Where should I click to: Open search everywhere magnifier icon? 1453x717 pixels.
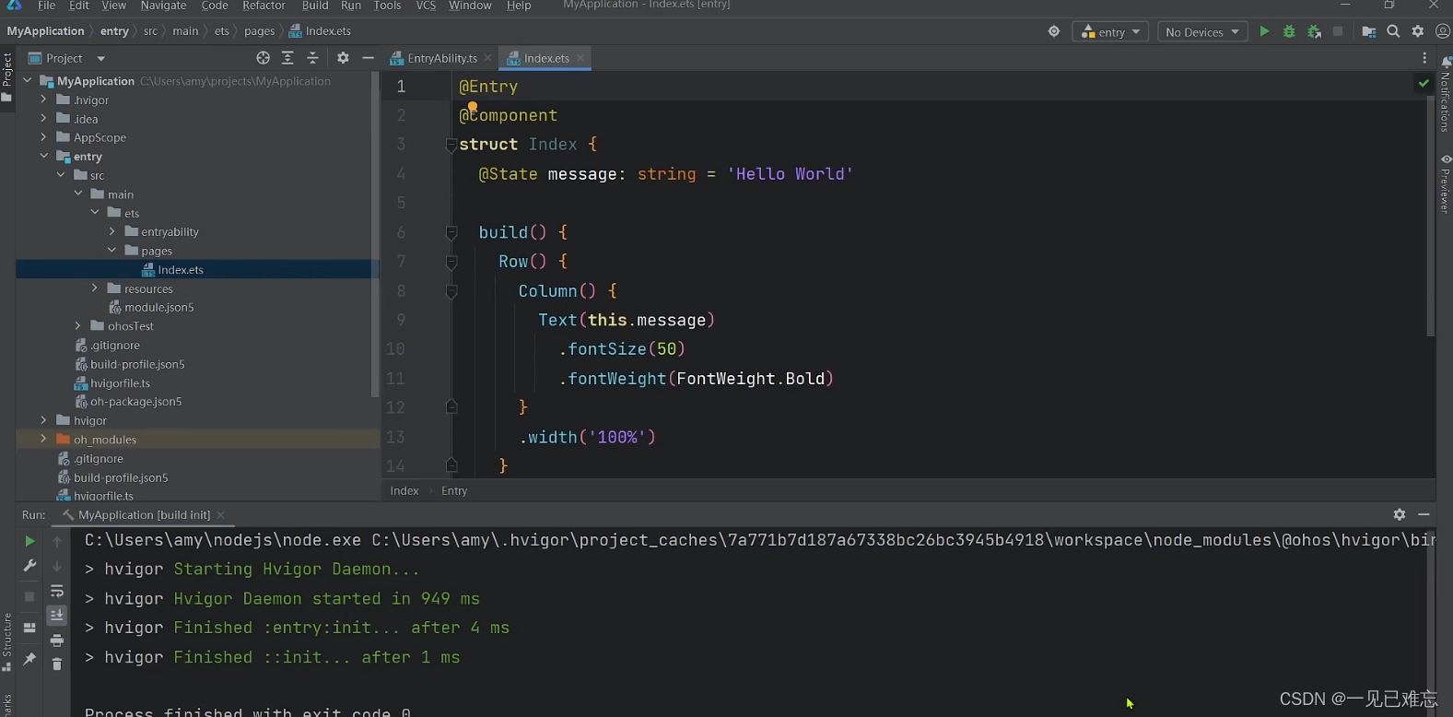[x=1393, y=31]
